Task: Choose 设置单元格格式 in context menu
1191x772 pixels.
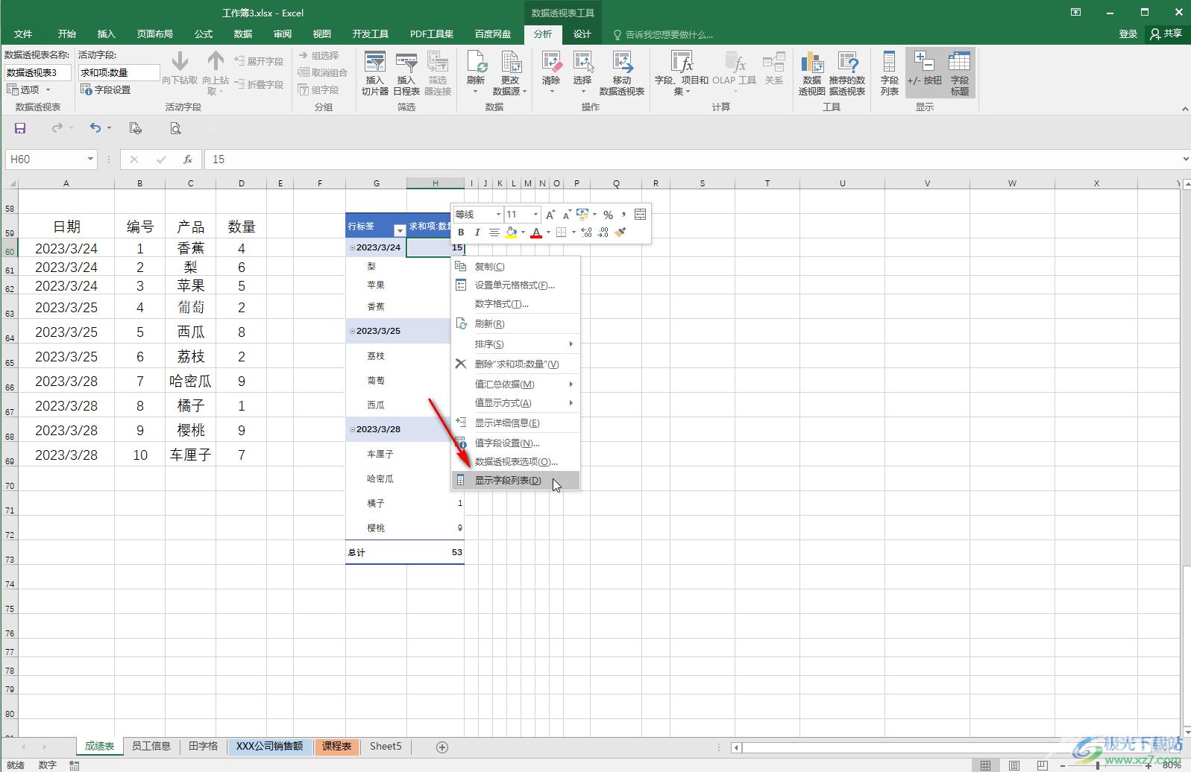Action: [515, 285]
